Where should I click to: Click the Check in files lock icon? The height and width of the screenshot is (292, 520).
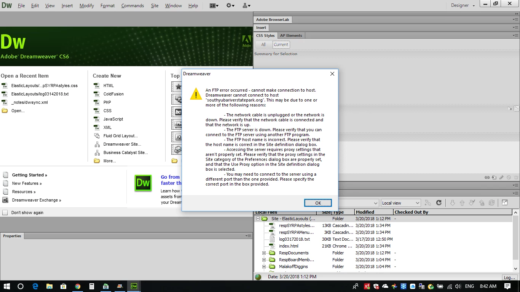coord(482,203)
